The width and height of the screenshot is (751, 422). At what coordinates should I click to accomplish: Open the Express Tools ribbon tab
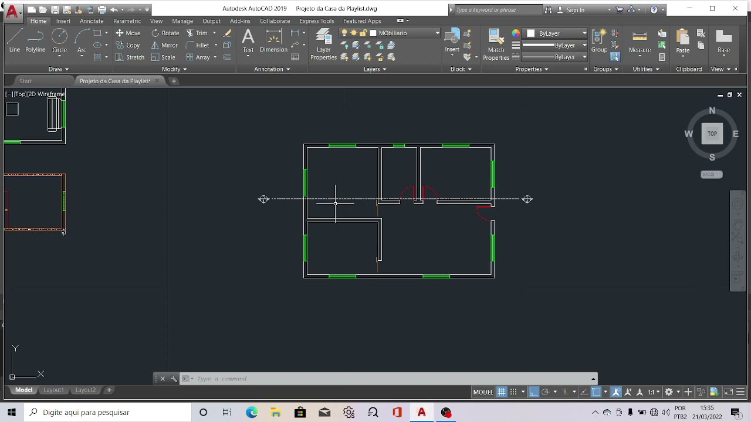317,21
